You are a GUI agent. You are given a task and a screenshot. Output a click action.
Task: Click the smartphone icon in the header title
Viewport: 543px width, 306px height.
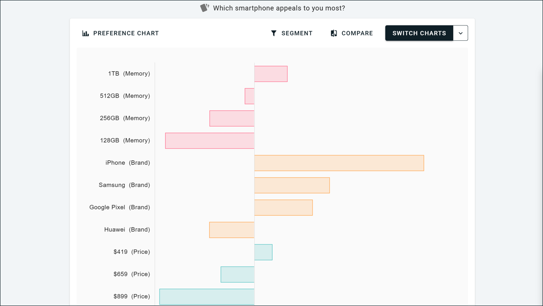pyautogui.click(x=204, y=7)
